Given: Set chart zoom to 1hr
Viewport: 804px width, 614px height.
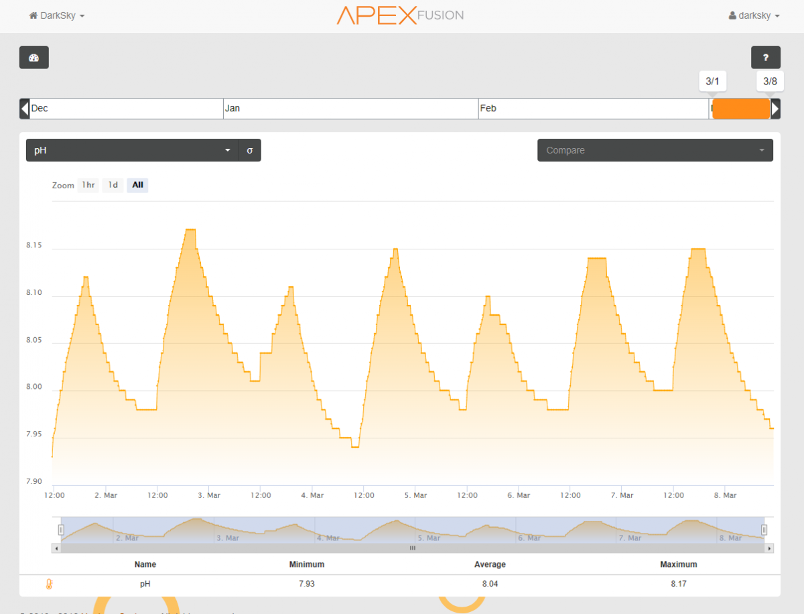Looking at the screenshot, I should [x=88, y=185].
